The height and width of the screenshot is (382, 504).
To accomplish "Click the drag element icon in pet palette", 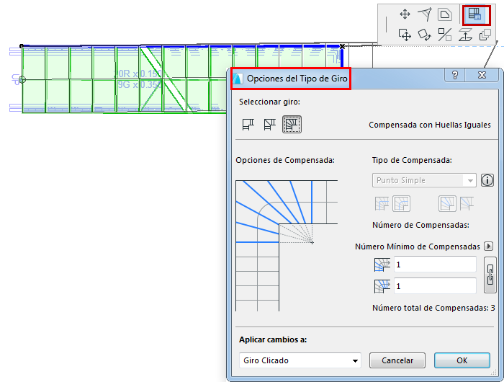I will [405, 35].
